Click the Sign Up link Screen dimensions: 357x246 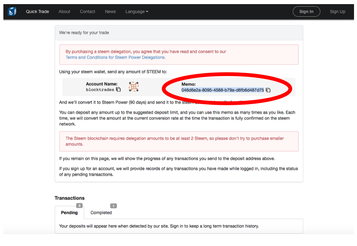tap(338, 12)
